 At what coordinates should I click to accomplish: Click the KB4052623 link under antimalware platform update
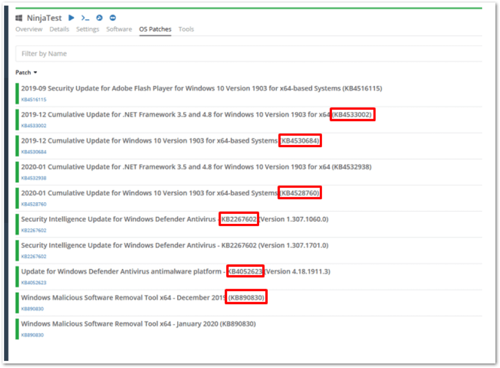click(x=33, y=283)
